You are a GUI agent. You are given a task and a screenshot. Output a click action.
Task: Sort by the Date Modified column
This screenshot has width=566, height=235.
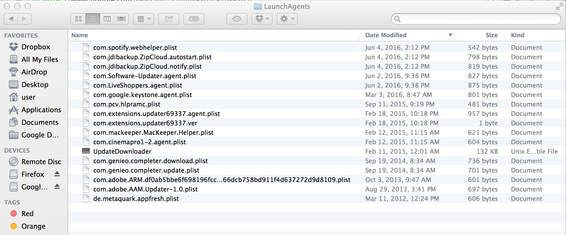(x=386, y=35)
